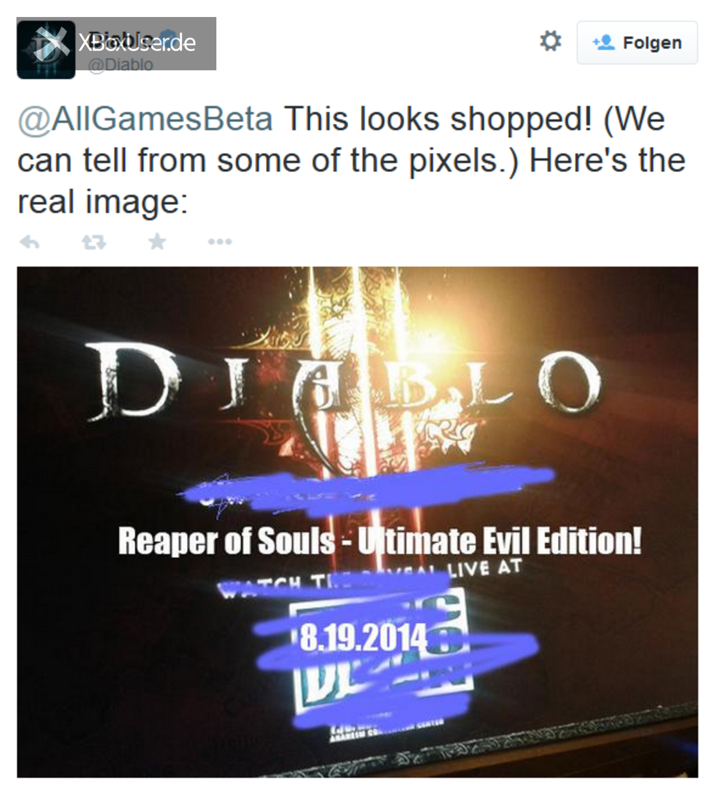
Task: Click the Diablo profile avatar picture
Action: (x=46, y=50)
